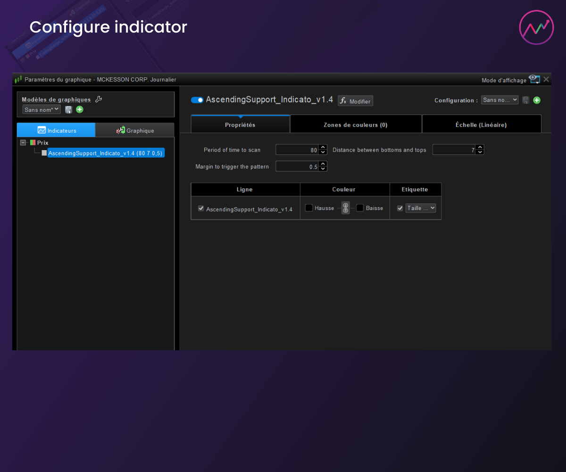Uncheck the AscendingSupport_Indicato_v1.4 line checkbox
The height and width of the screenshot is (472, 566).
(x=201, y=208)
